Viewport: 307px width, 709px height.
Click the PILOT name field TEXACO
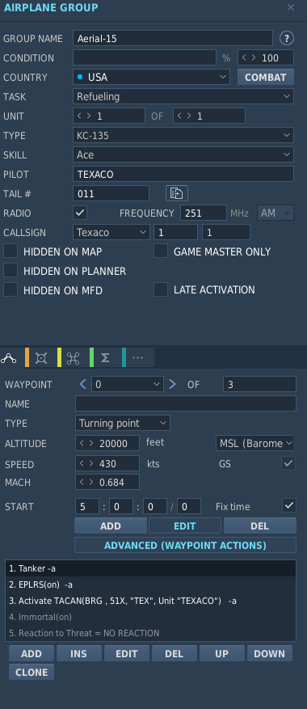pyautogui.click(x=183, y=174)
